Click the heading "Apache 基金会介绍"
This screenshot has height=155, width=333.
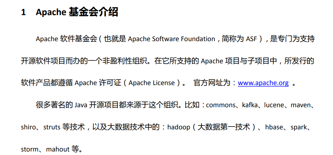tap(76, 12)
